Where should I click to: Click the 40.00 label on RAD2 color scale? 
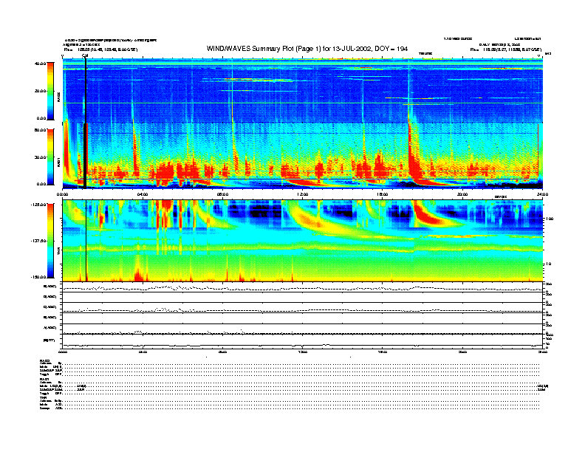pyautogui.click(x=40, y=64)
